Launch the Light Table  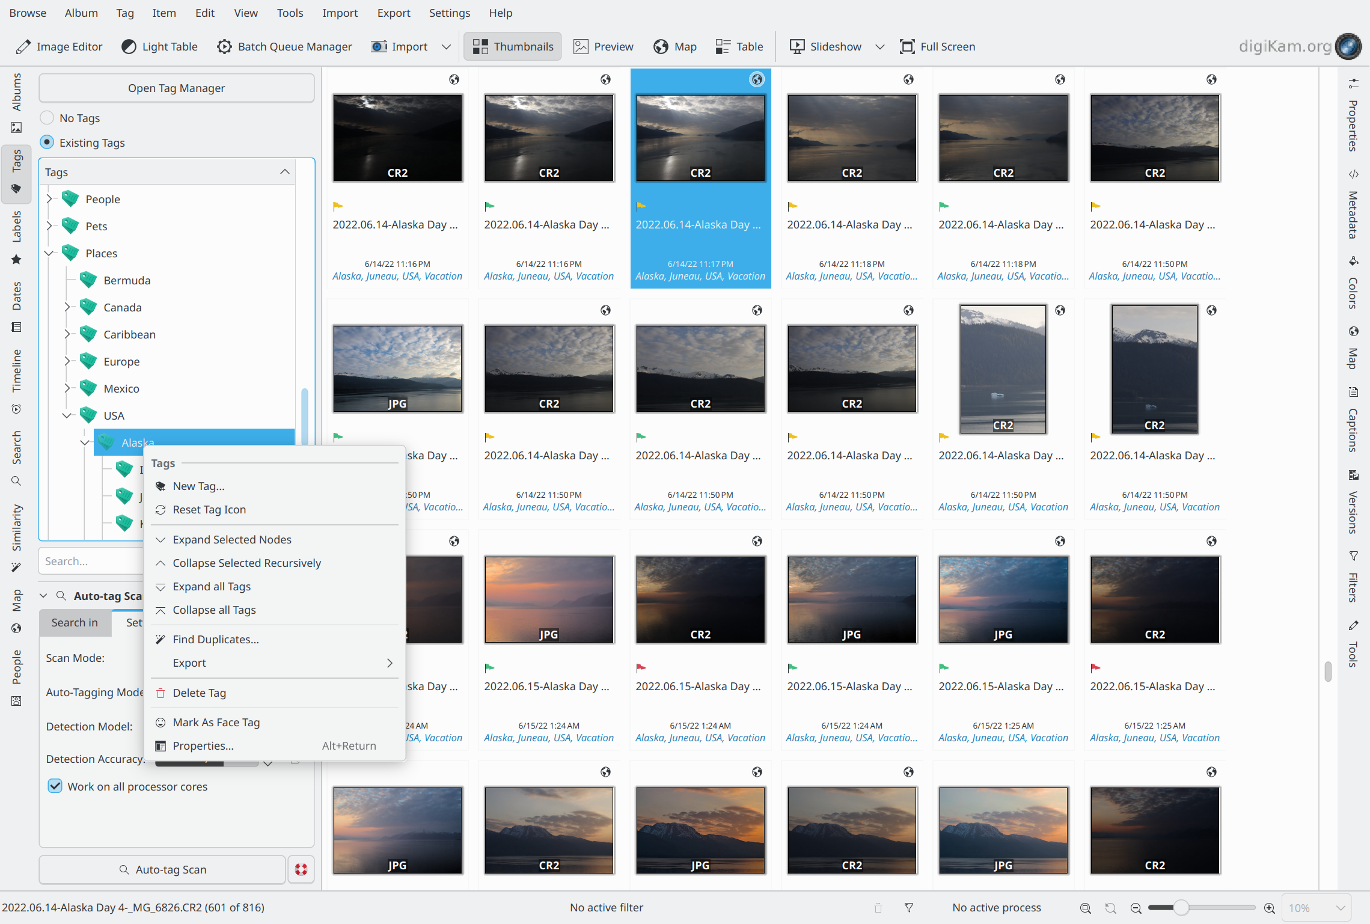point(159,46)
